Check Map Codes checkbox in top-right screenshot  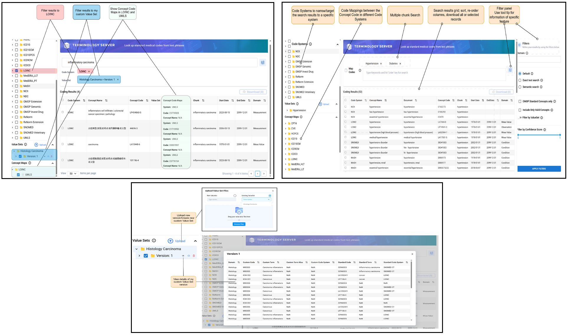[346, 70]
